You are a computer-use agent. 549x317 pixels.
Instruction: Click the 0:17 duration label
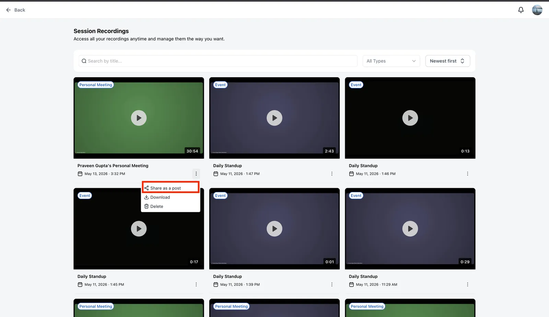[x=194, y=262]
